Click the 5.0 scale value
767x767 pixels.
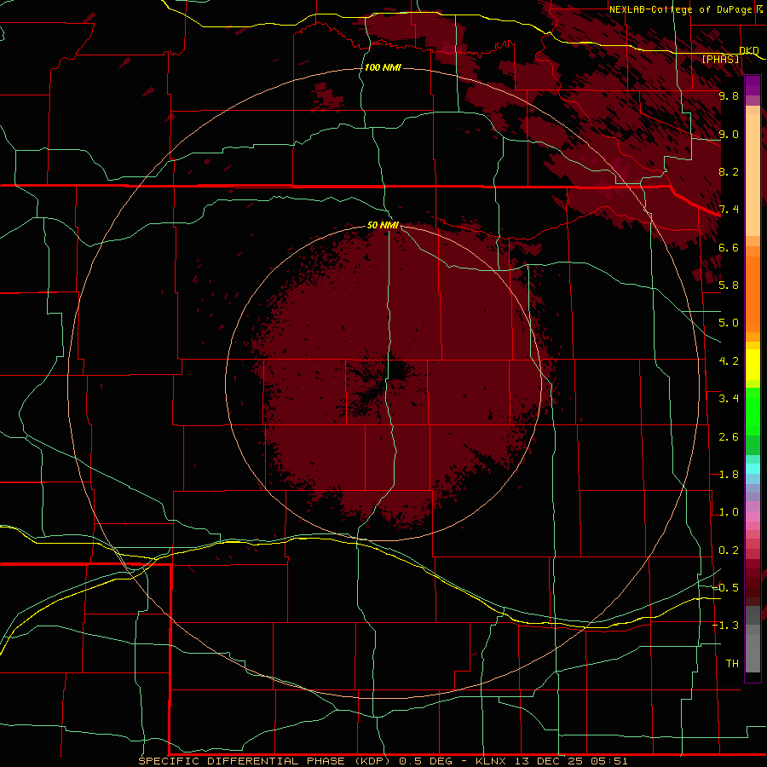[729, 323]
